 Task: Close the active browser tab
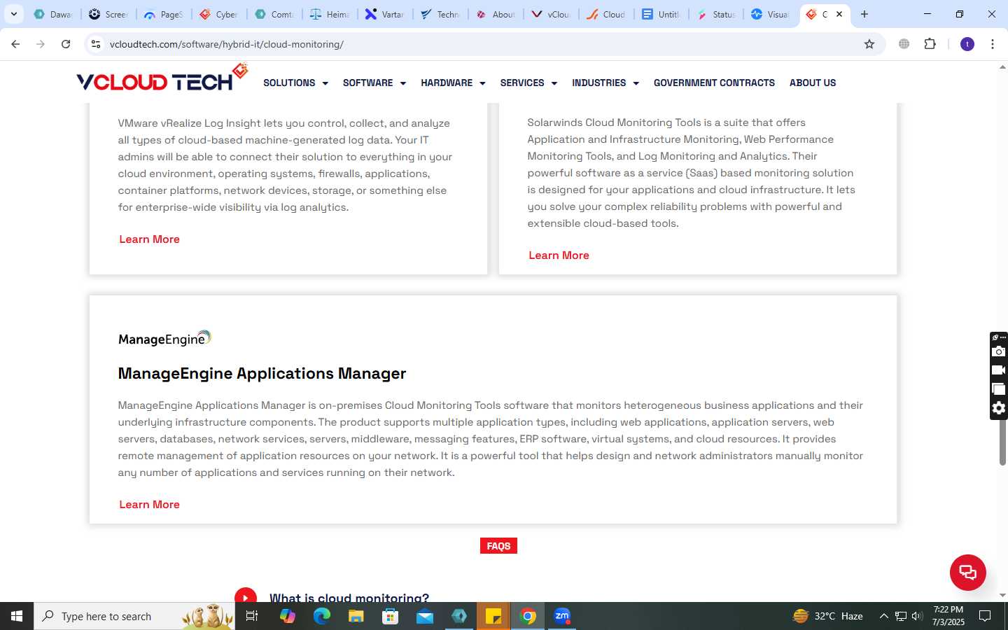click(x=839, y=14)
